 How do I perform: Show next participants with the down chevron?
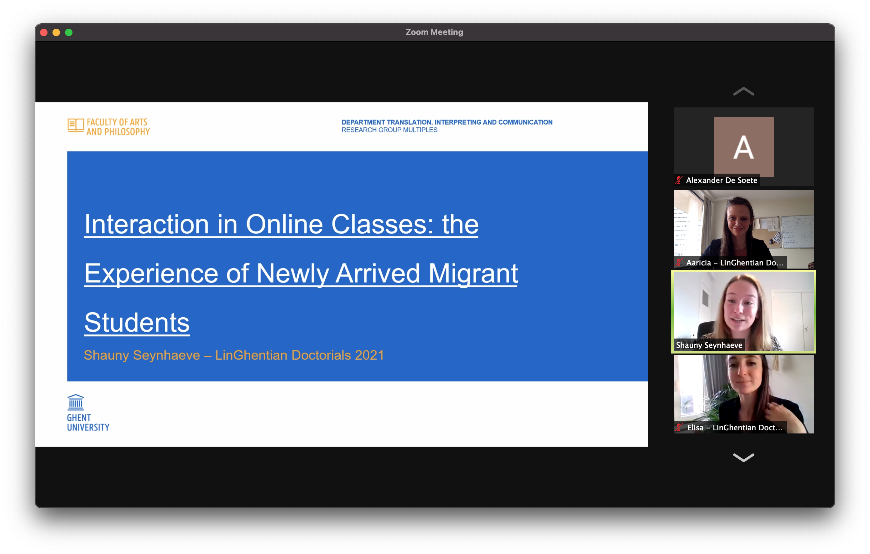[x=743, y=458]
